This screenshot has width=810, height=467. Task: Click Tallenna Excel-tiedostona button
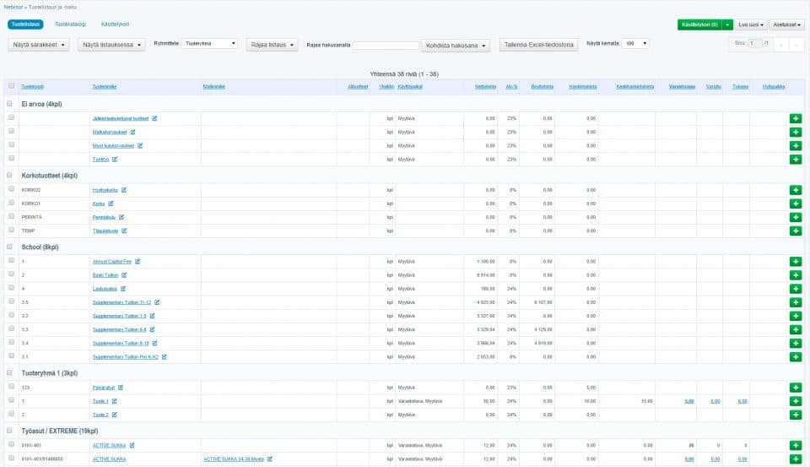[x=538, y=45]
